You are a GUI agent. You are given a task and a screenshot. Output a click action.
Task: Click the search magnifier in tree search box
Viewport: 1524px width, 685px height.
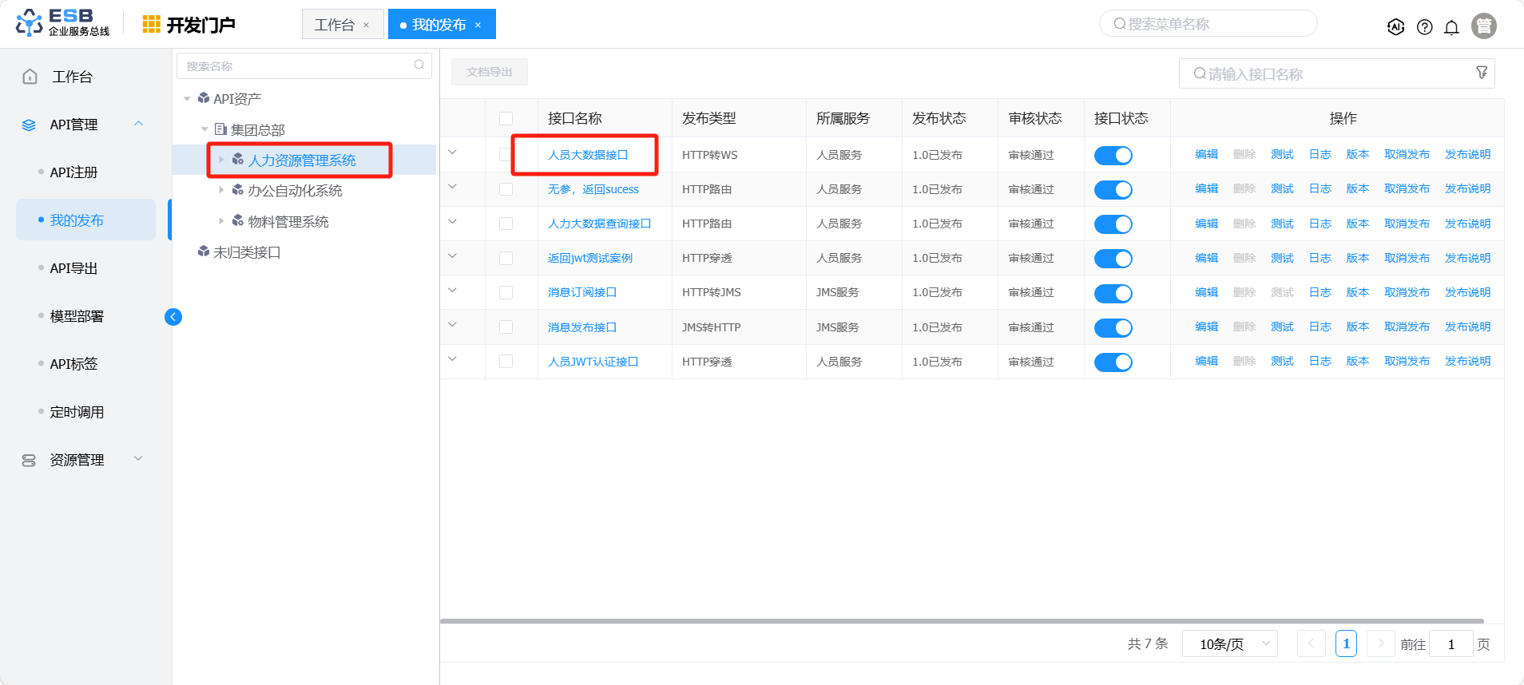[419, 65]
